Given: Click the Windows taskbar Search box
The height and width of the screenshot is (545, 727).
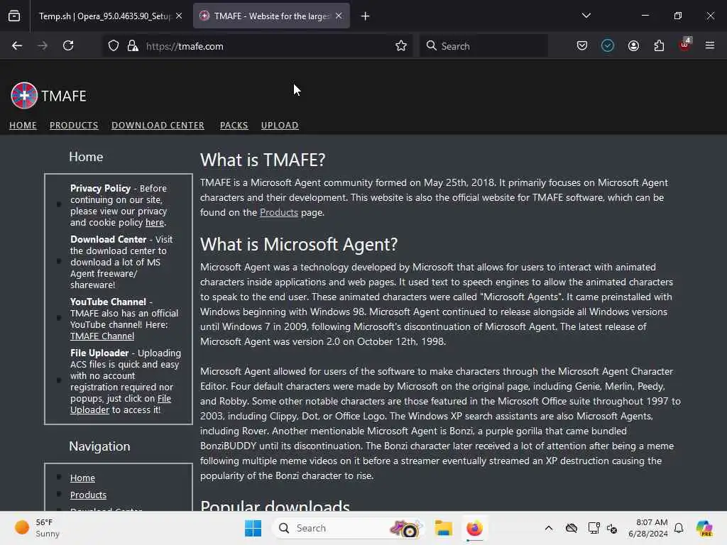Looking at the screenshot, I should pyautogui.click(x=348, y=528).
